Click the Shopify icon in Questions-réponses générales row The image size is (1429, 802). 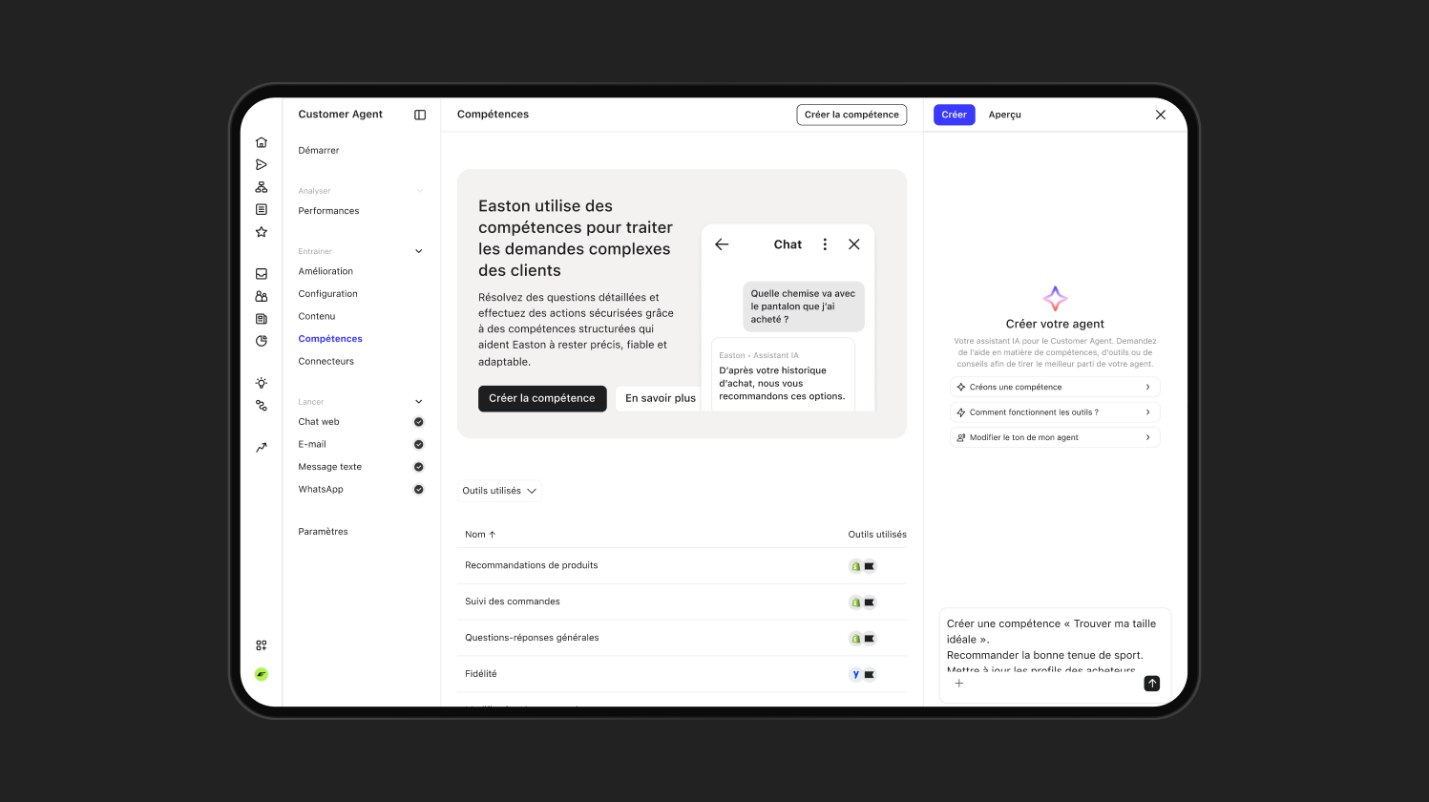point(856,639)
